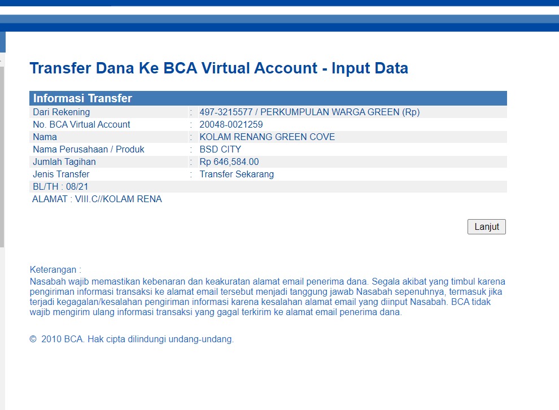This screenshot has height=410, width=559.
Task: Click the ALAMAT address line
Action: tap(97, 199)
